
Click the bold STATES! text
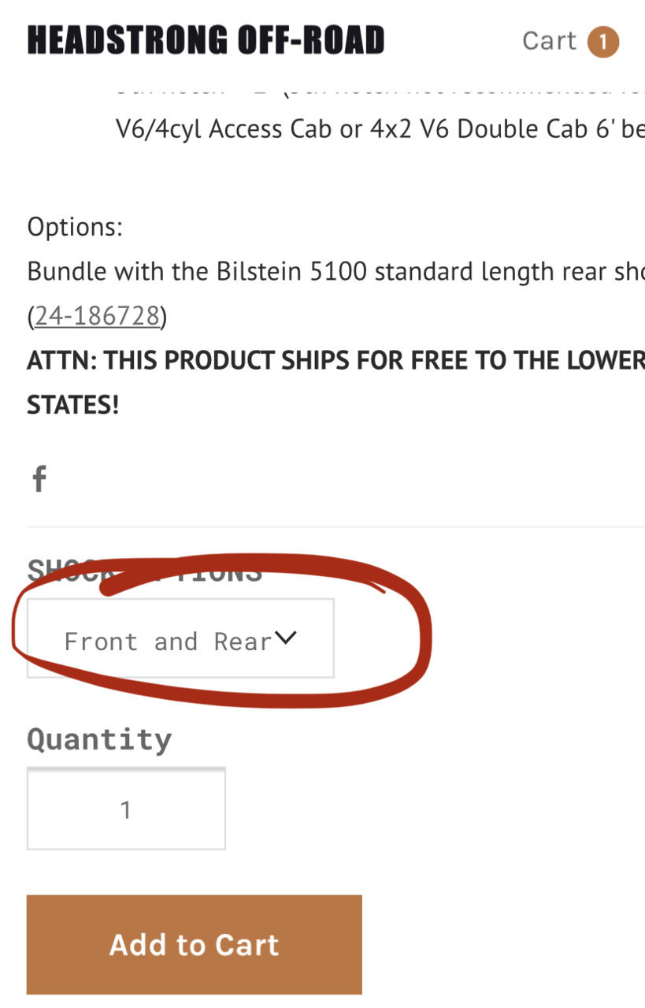coord(73,405)
